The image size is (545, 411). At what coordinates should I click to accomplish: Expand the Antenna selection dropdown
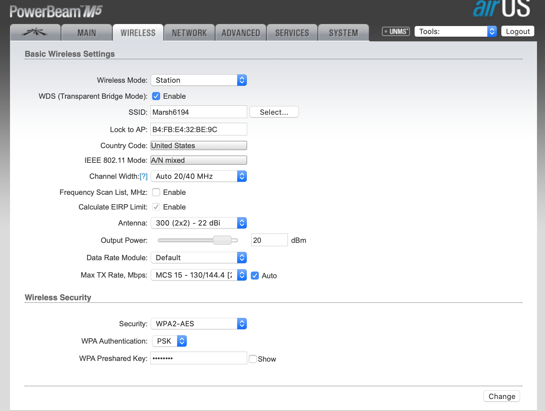198,223
